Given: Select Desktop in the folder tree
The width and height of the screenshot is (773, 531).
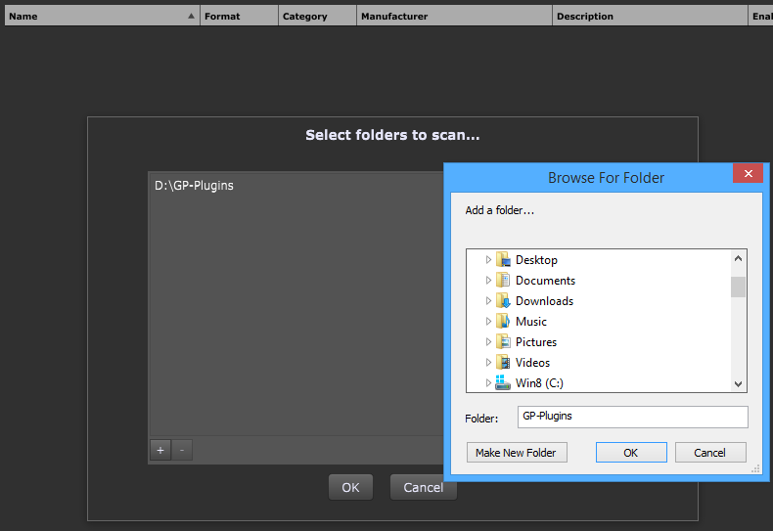Looking at the screenshot, I should click(x=536, y=259).
